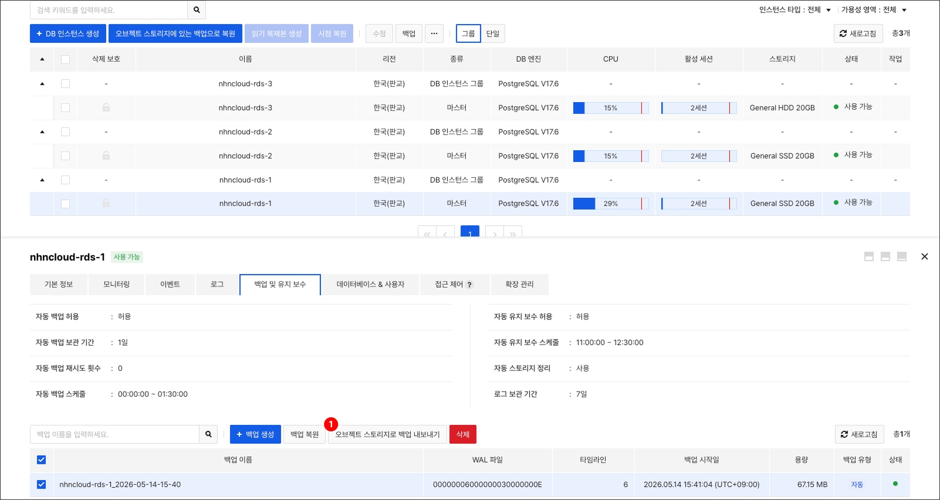Select the 백업 및 유지 보수 tab
The width and height of the screenshot is (940, 500).
(x=280, y=284)
